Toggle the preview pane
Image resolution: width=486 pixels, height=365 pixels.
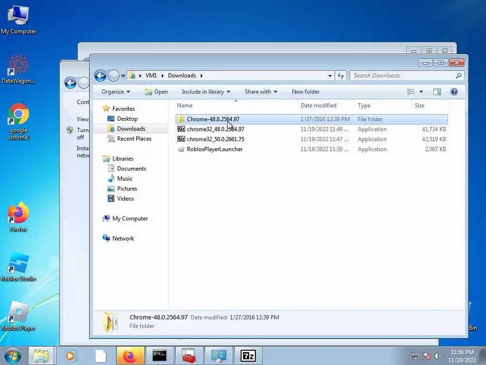(x=437, y=92)
